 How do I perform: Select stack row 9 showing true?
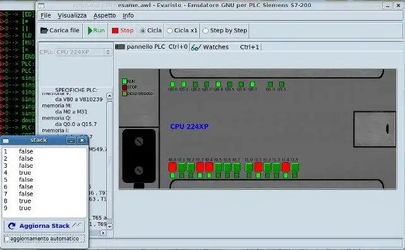point(44,208)
